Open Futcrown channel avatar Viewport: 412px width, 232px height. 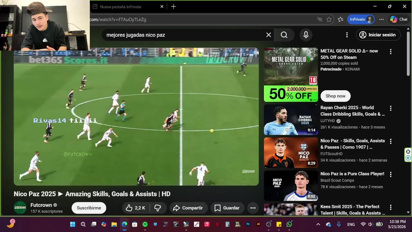20,208
